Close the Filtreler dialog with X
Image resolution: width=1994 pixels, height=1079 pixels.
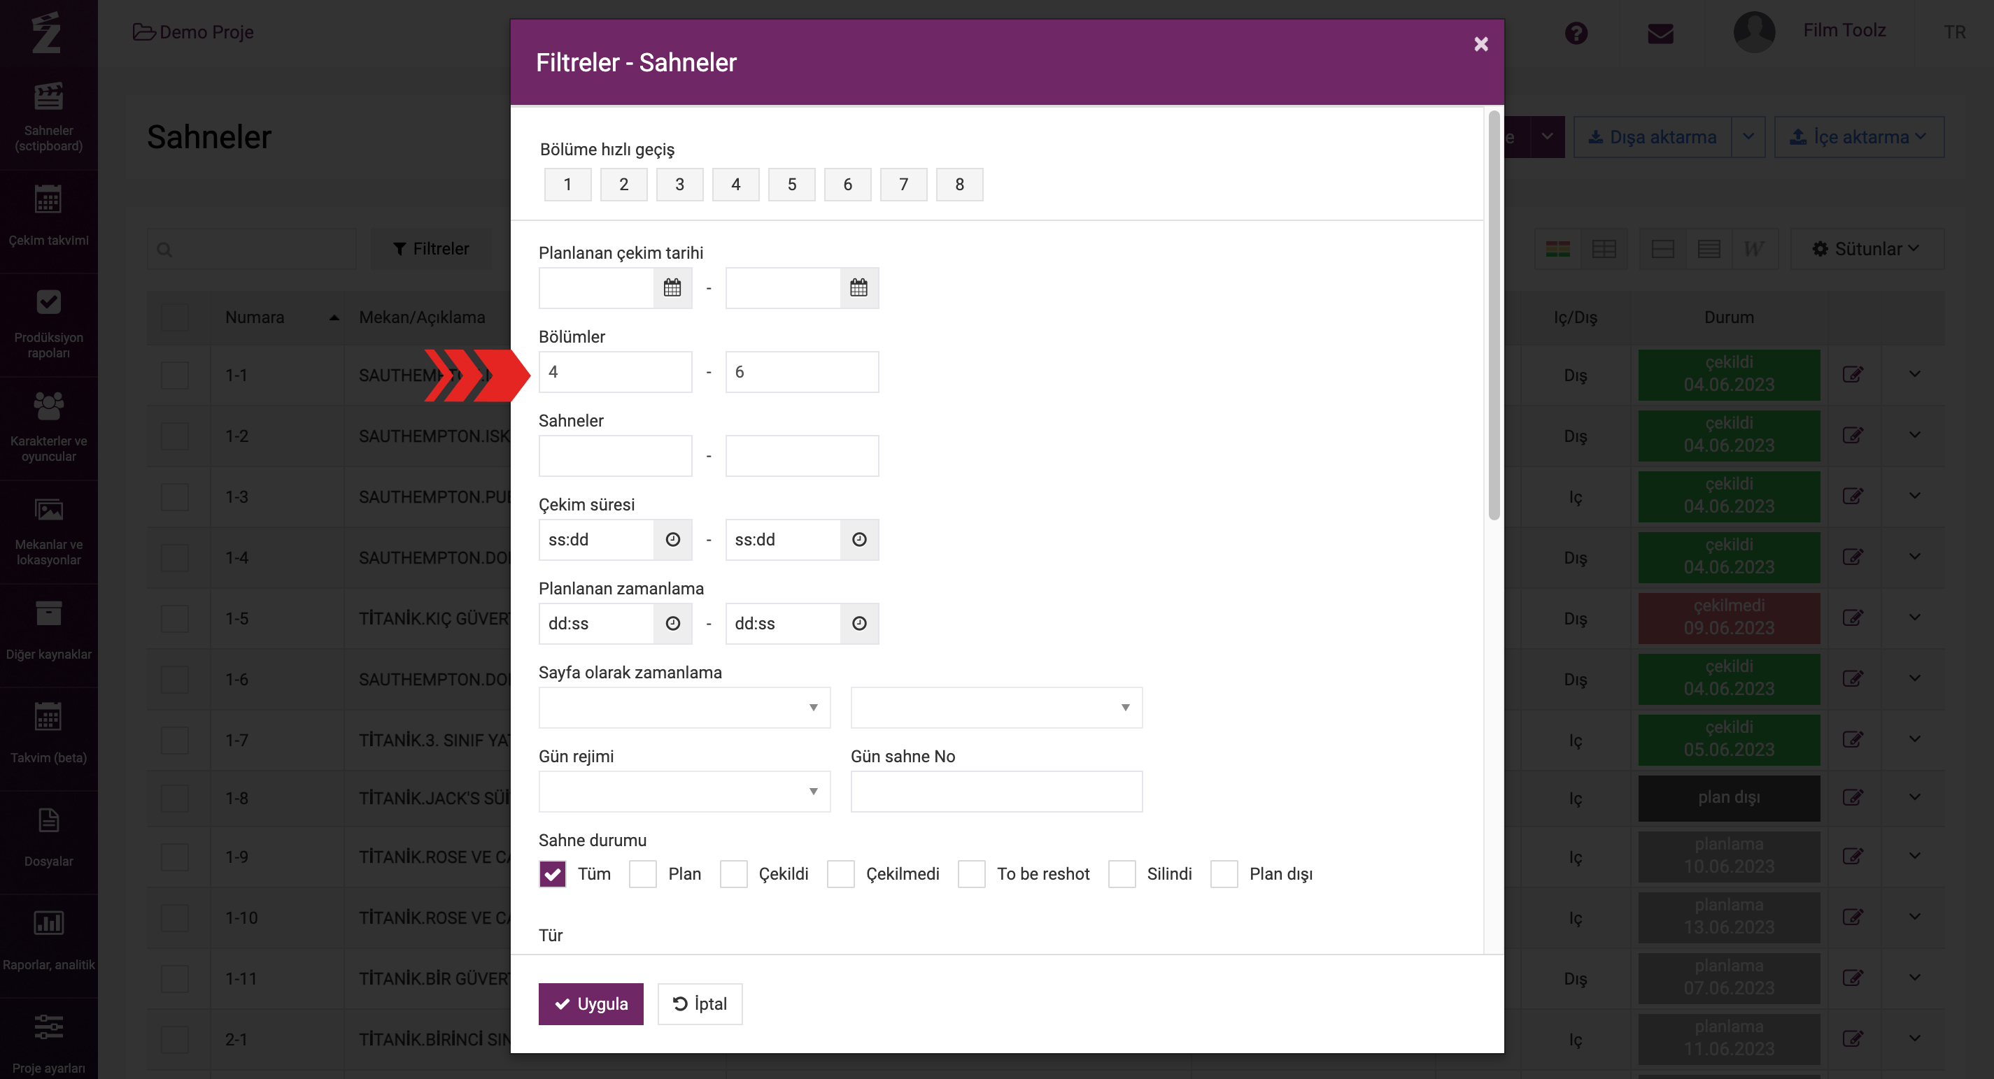click(1480, 44)
